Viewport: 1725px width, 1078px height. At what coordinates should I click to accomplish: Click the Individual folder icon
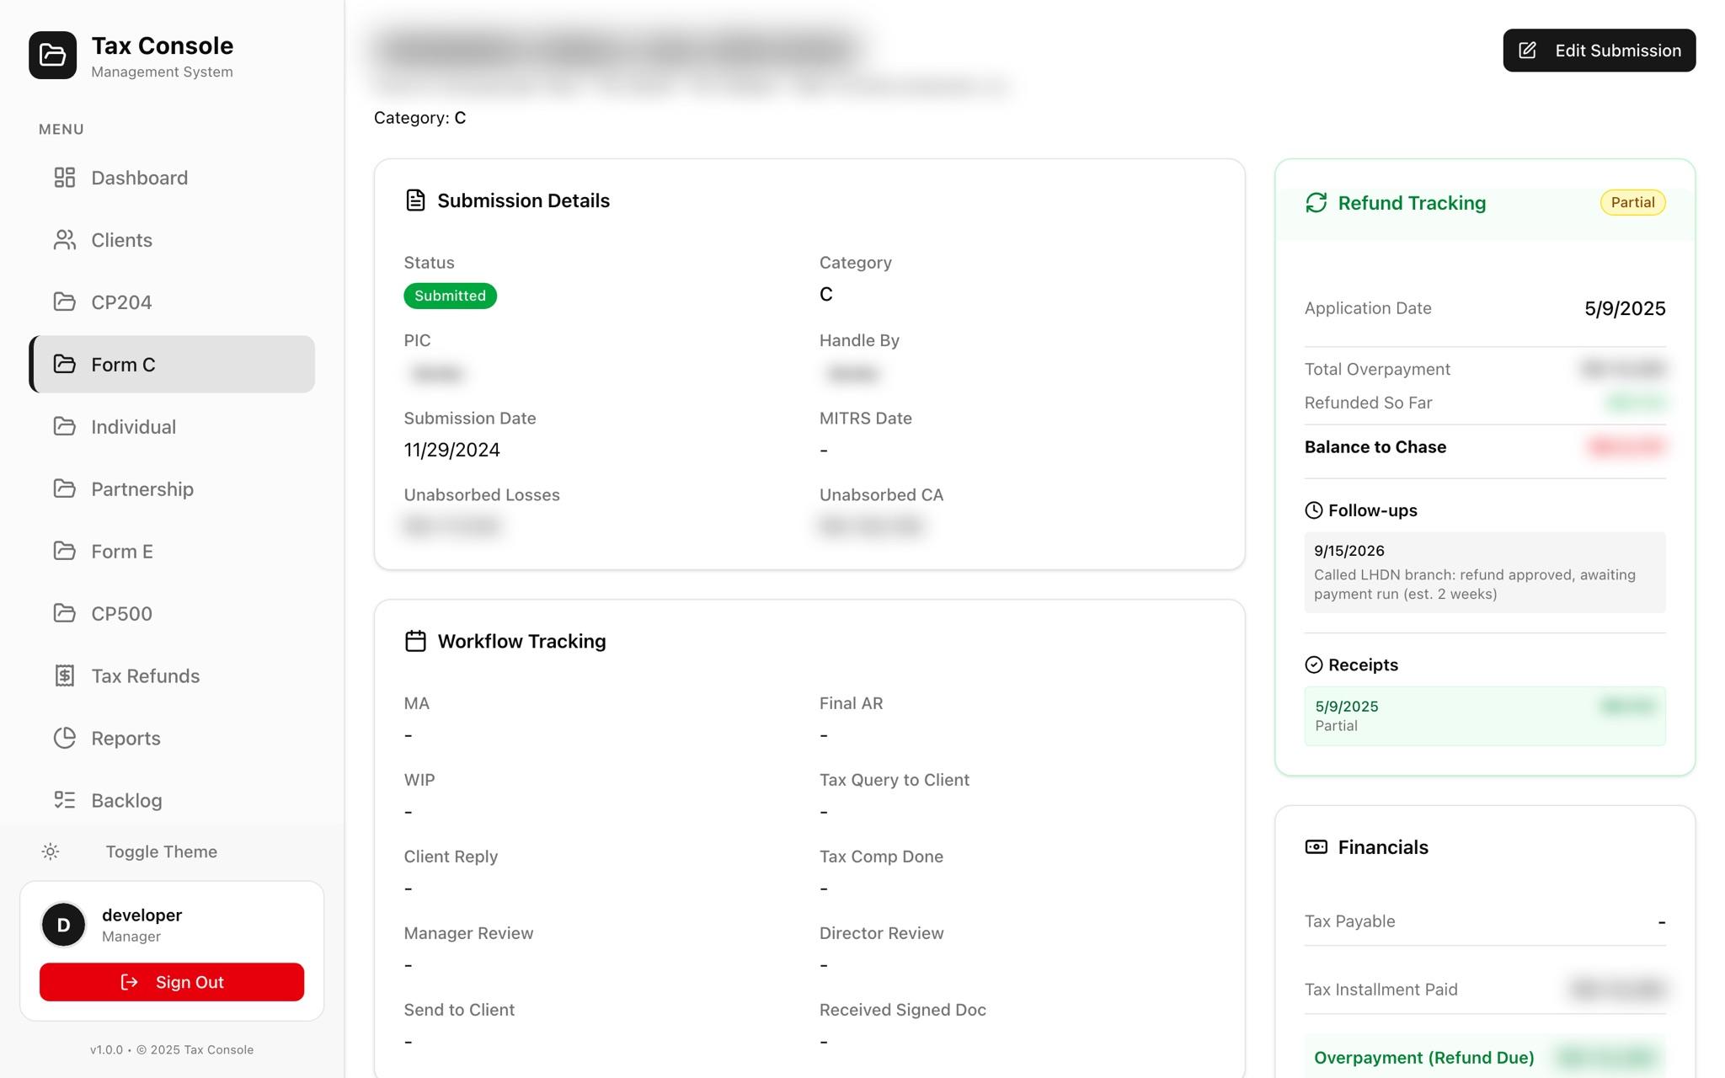65,427
